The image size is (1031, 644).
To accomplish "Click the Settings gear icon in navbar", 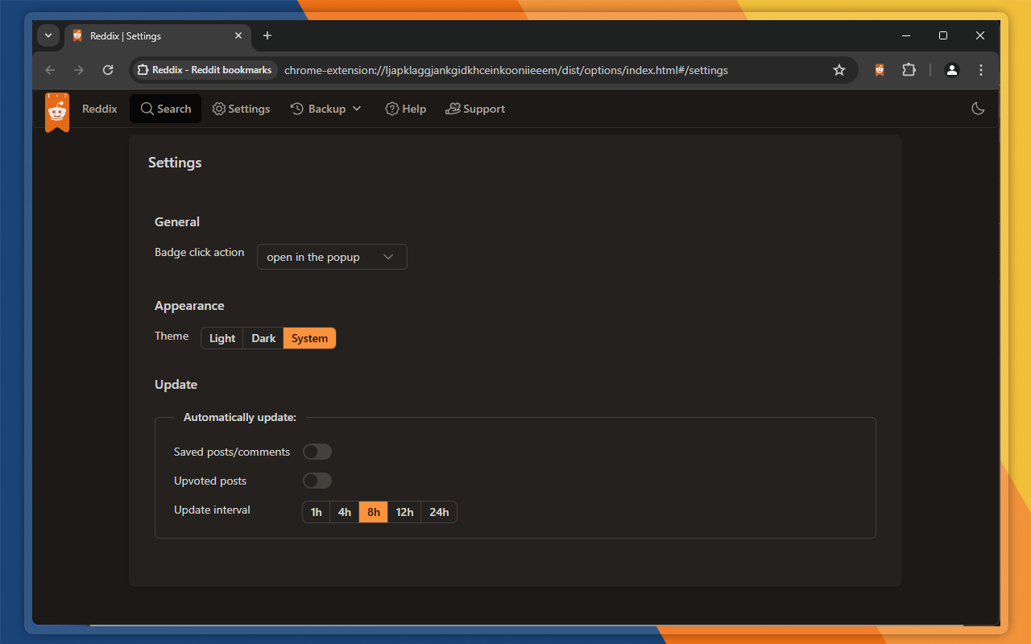I will pyautogui.click(x=217, y=109).
